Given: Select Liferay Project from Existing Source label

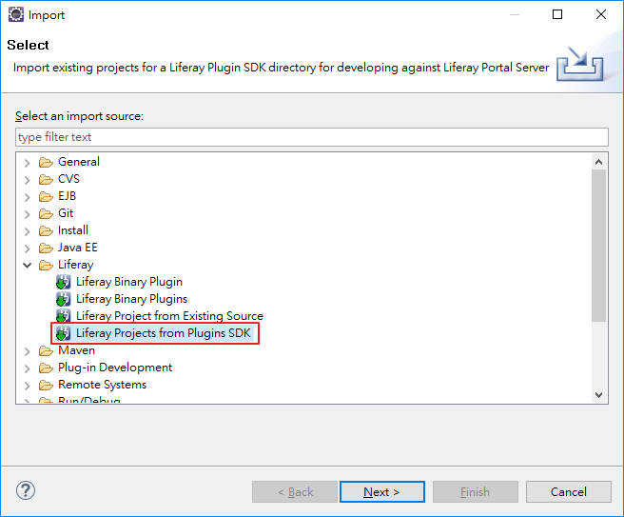Looking at the screenshot, I should pyautogui.click(x=169, y=316).
